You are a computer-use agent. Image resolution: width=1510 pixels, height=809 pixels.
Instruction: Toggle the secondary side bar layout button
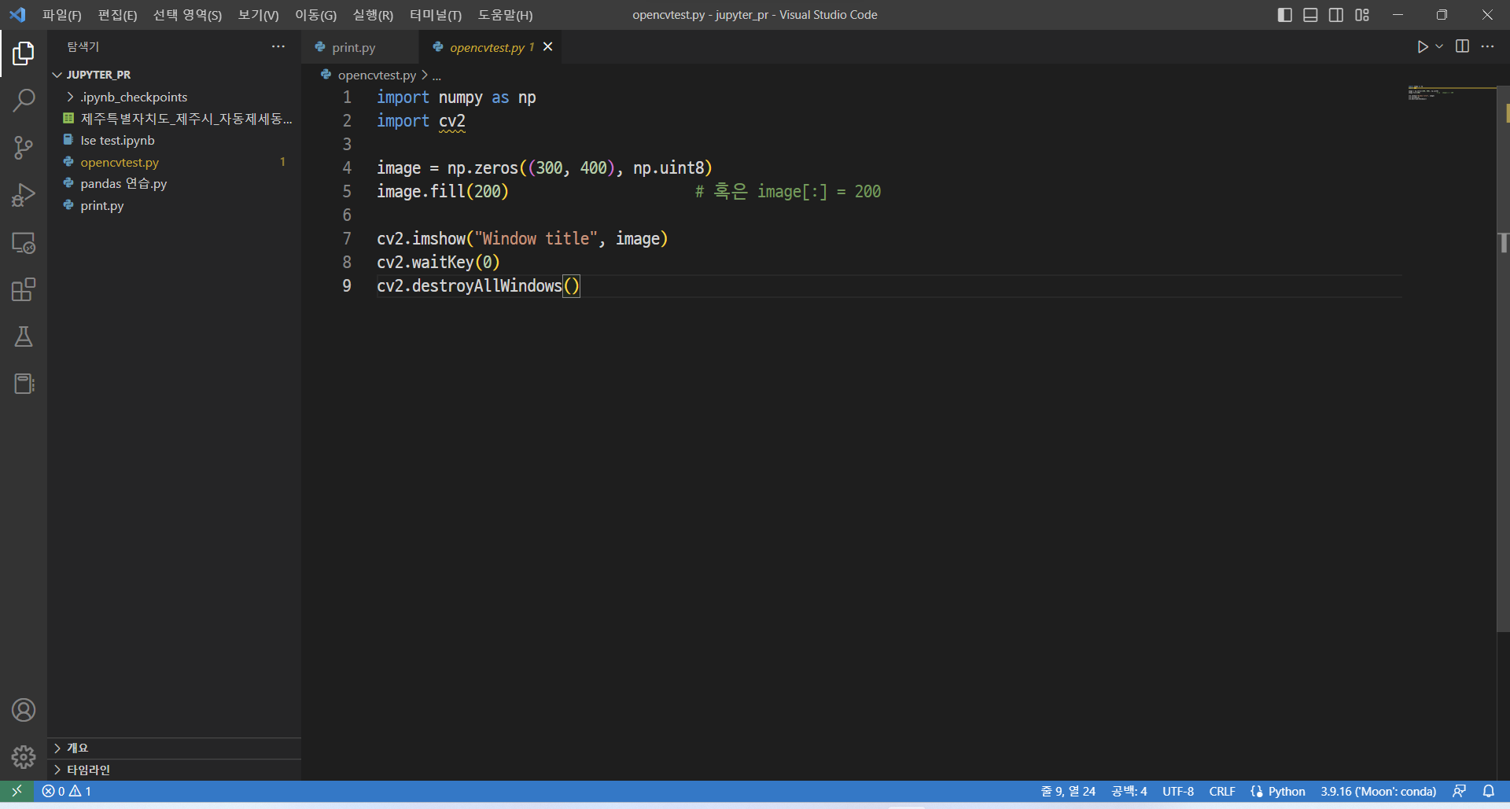click(x=1336, y=15)
